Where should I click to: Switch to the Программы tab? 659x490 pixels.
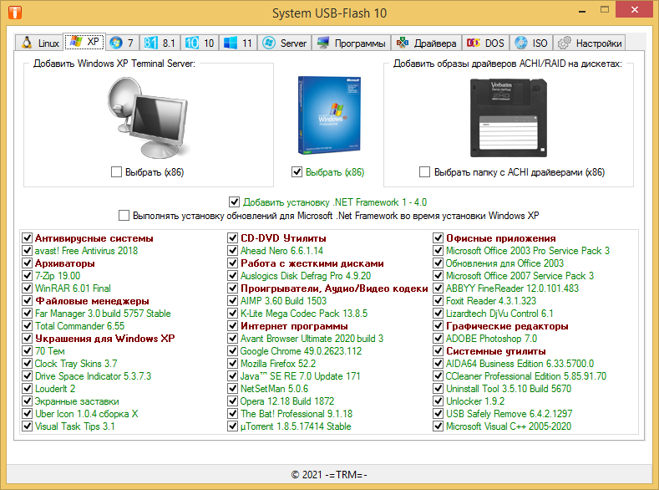pyautogui.click(x=351, y=43)
